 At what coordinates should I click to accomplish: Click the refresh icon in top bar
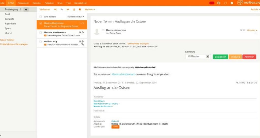225,3
